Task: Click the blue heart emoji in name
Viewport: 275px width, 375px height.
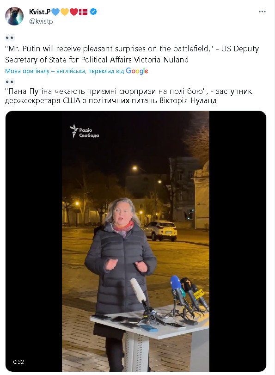Action: coord(55,12)
